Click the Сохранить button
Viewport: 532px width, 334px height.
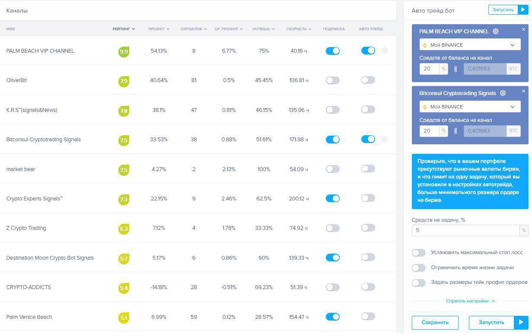435,322
